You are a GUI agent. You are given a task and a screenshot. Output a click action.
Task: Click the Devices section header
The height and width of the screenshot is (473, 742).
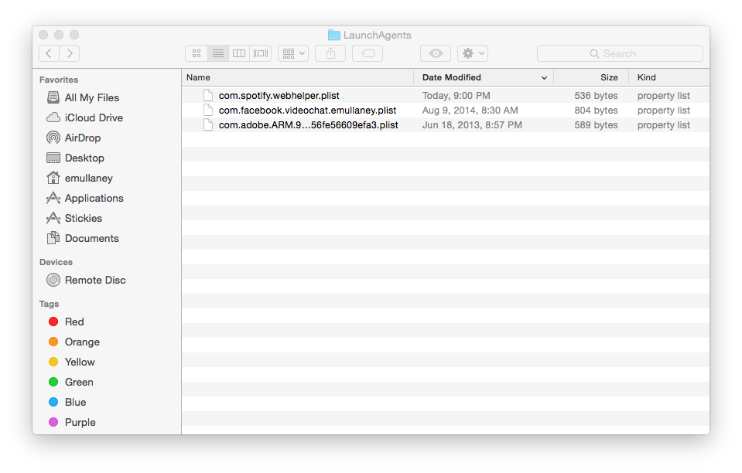[56, 262]
